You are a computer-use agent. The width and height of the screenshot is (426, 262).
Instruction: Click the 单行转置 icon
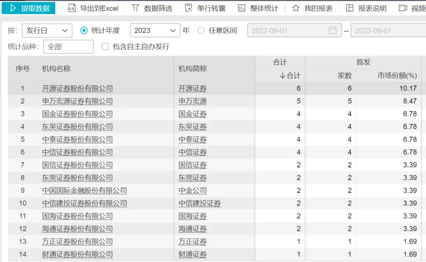[188, 8]
